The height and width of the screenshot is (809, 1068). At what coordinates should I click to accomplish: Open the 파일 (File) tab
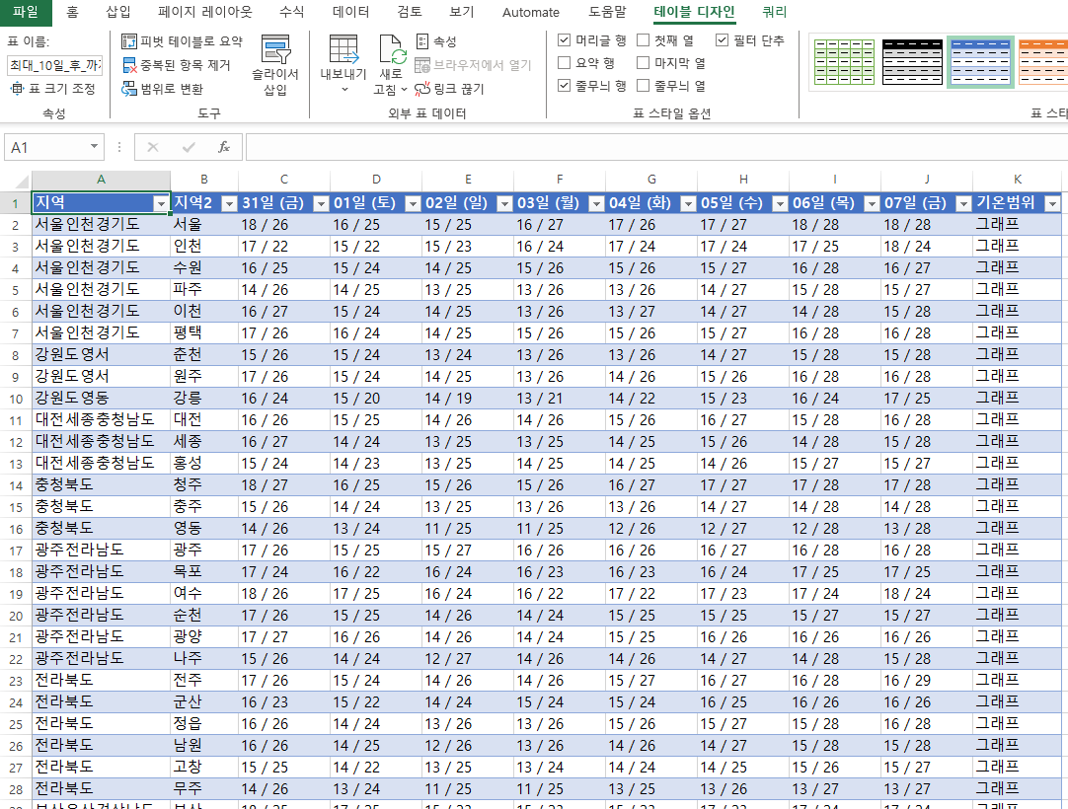[26, 12]
